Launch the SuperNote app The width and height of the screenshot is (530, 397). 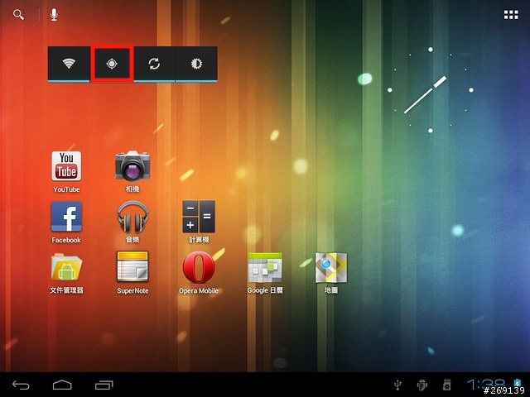click(132, 273)
